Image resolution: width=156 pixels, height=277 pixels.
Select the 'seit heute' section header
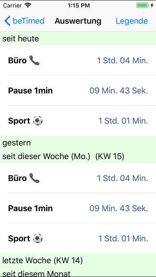[x=78, y=39]
